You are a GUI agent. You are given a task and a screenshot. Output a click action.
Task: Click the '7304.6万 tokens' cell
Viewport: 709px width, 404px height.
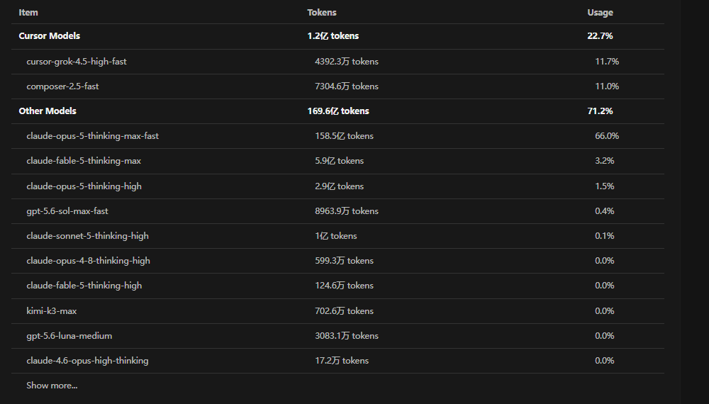[347, 86]
